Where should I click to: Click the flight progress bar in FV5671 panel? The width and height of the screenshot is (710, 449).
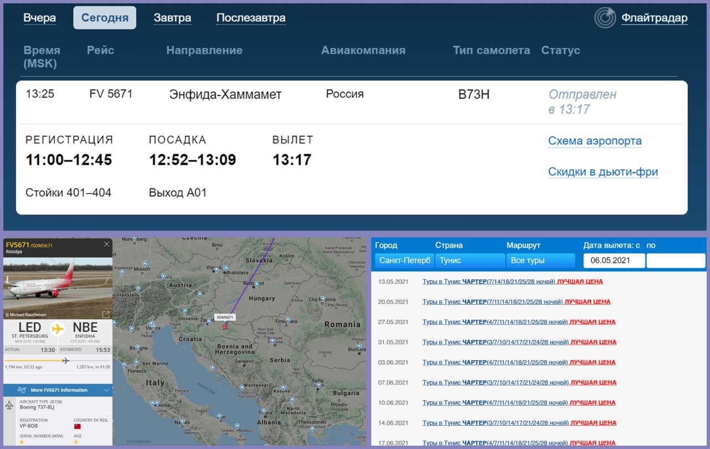[x=58, y=361]
